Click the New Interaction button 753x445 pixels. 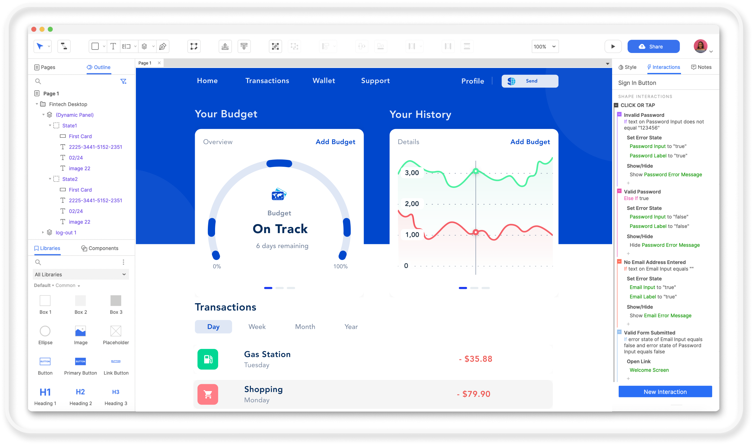tap(664, 391)
